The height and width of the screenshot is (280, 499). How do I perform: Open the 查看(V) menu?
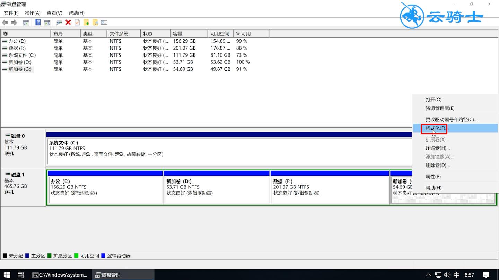click(x=54, y=13)
